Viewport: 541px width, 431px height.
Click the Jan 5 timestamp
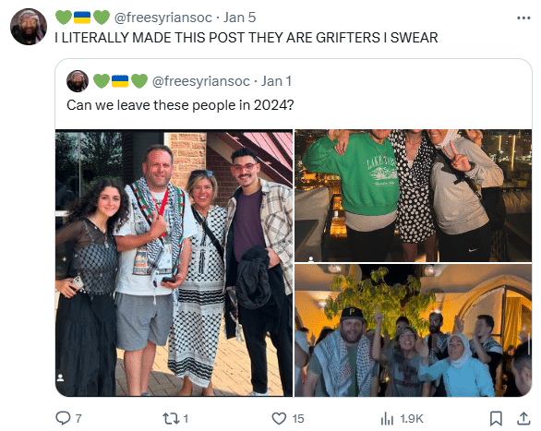(239, 18)
